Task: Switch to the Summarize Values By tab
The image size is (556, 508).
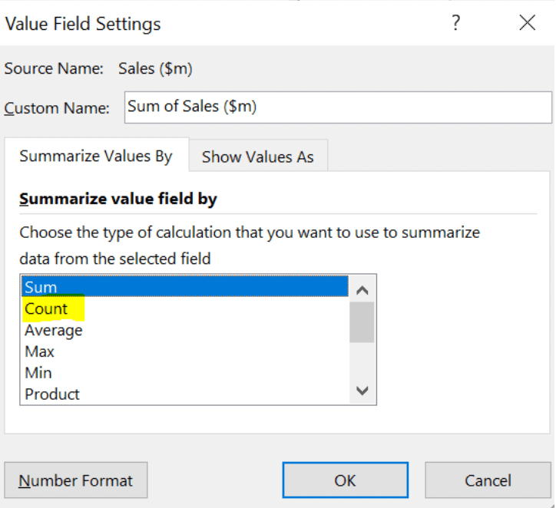Action: tap(96, 157)
